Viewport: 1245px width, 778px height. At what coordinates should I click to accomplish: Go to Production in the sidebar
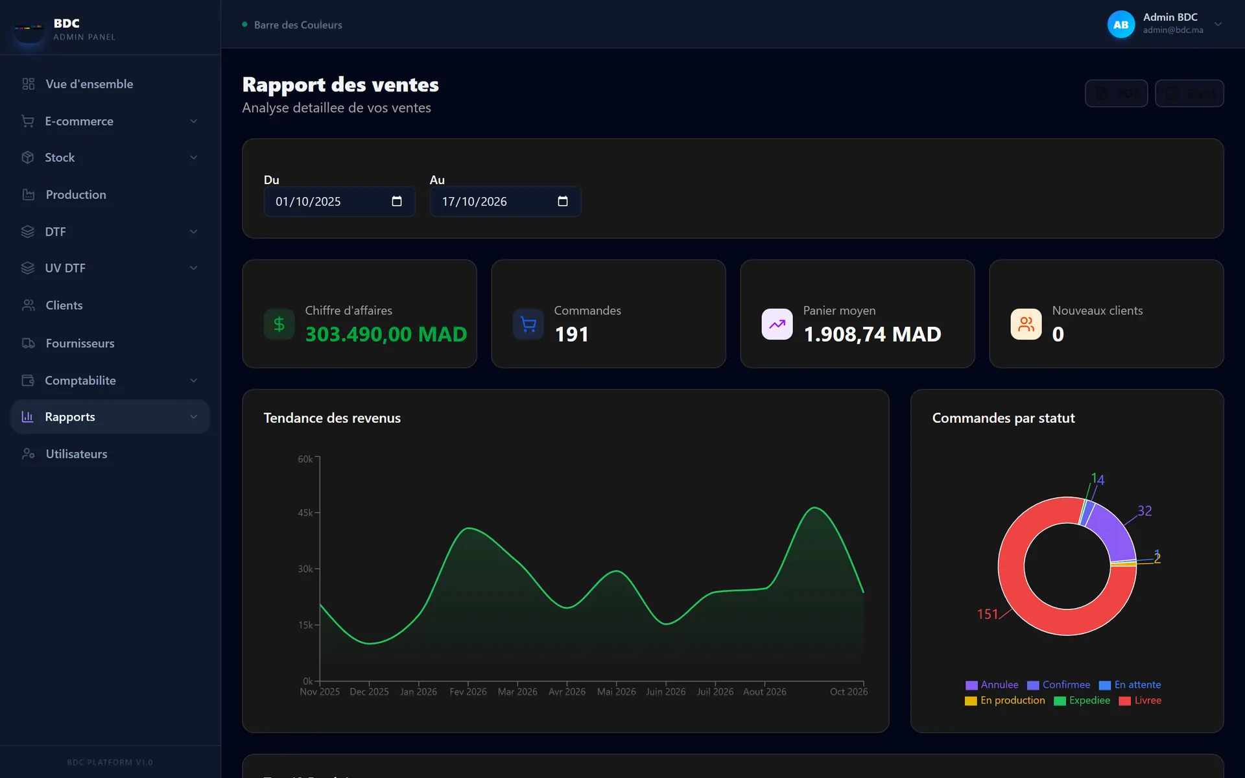(x=110, y=194)
